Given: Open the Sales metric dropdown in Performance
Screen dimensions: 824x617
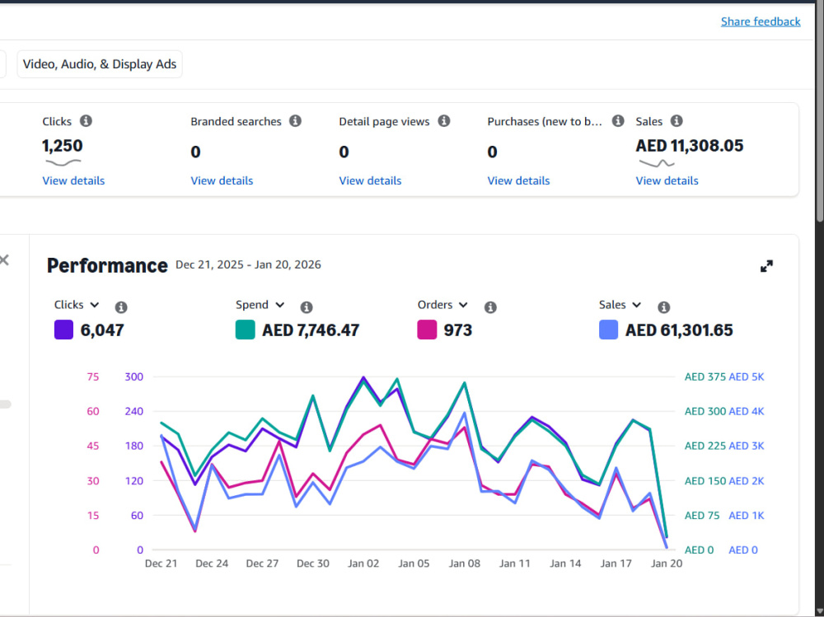Looking at the screenshot, I should pyautogui.click(x=620, y=305).
